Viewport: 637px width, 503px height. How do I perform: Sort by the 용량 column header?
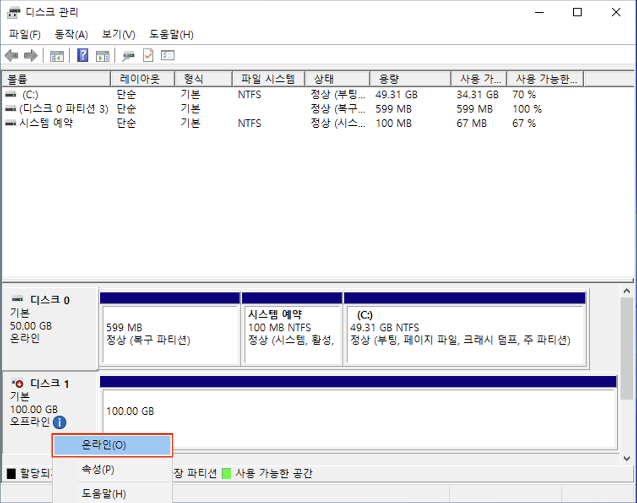point(410,79)
